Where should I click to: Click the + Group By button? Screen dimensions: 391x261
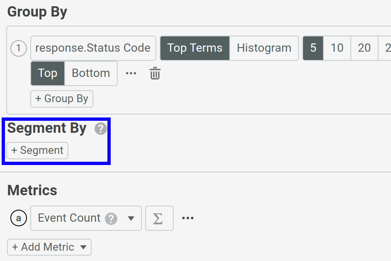pyautogui.click(x=62, y=99)
